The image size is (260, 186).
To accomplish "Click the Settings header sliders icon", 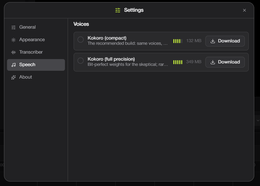I will click(x=118, y=10).
